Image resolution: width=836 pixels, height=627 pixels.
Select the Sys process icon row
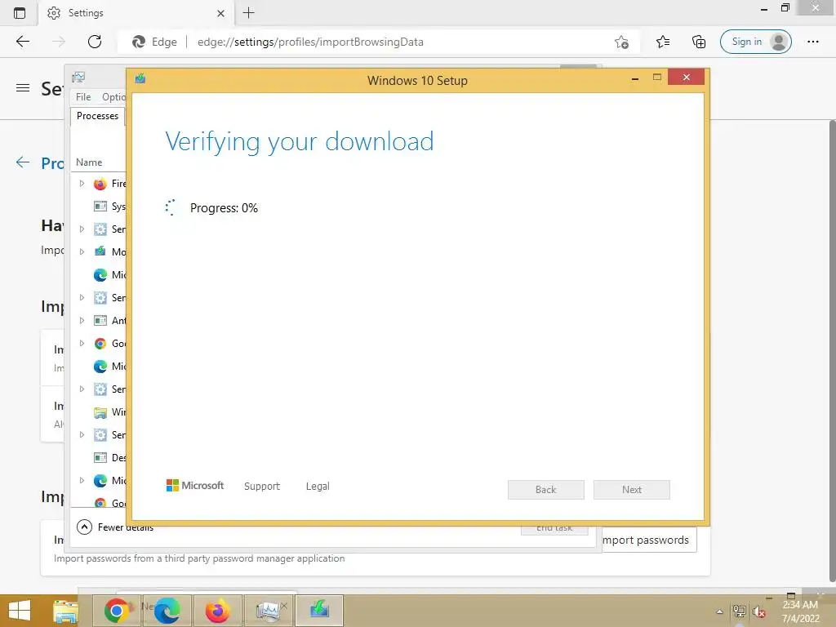point(100,207)
